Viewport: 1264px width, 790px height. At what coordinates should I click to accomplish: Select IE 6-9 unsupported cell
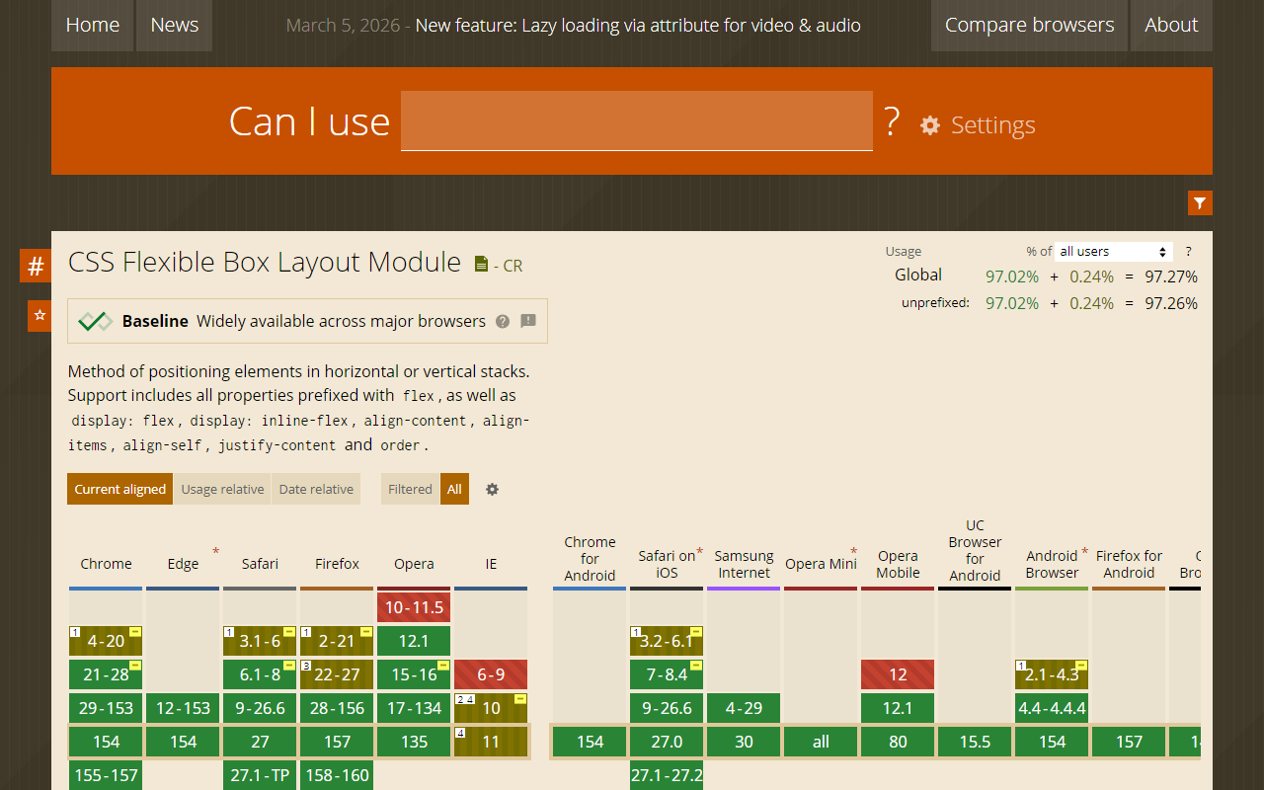click(491, 674)
